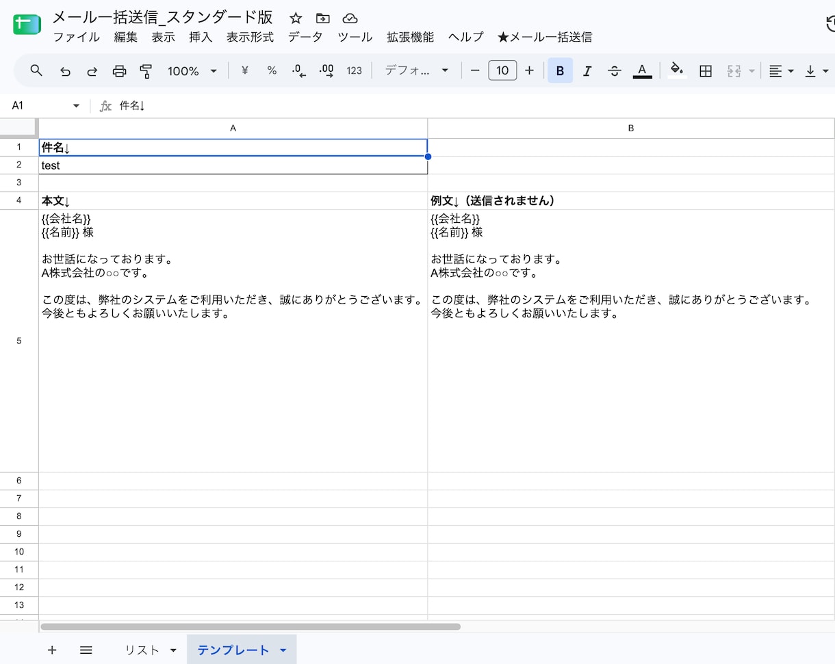835x664 pixels.
Task: Click the merge cells icon
Action: click(x=734, y=70)
